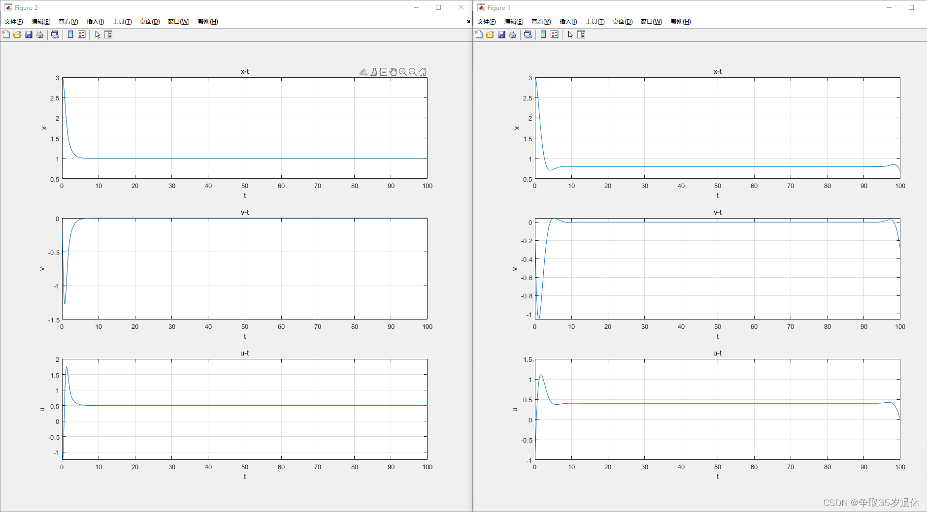Save Figure 1 using the floppy disk icon
The image size is (927, 512).
click(501, 34)
